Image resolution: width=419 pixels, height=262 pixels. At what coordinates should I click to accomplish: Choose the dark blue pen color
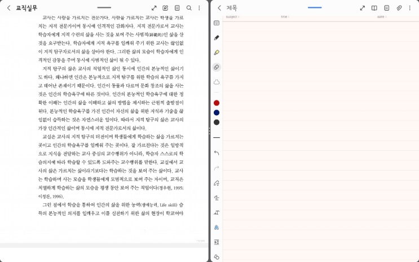click(x=217, y=113)
